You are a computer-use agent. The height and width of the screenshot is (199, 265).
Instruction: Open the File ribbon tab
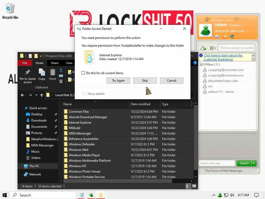(x=25, y=63)
